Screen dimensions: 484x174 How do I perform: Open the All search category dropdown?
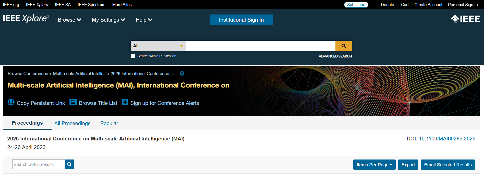point(158,46)
